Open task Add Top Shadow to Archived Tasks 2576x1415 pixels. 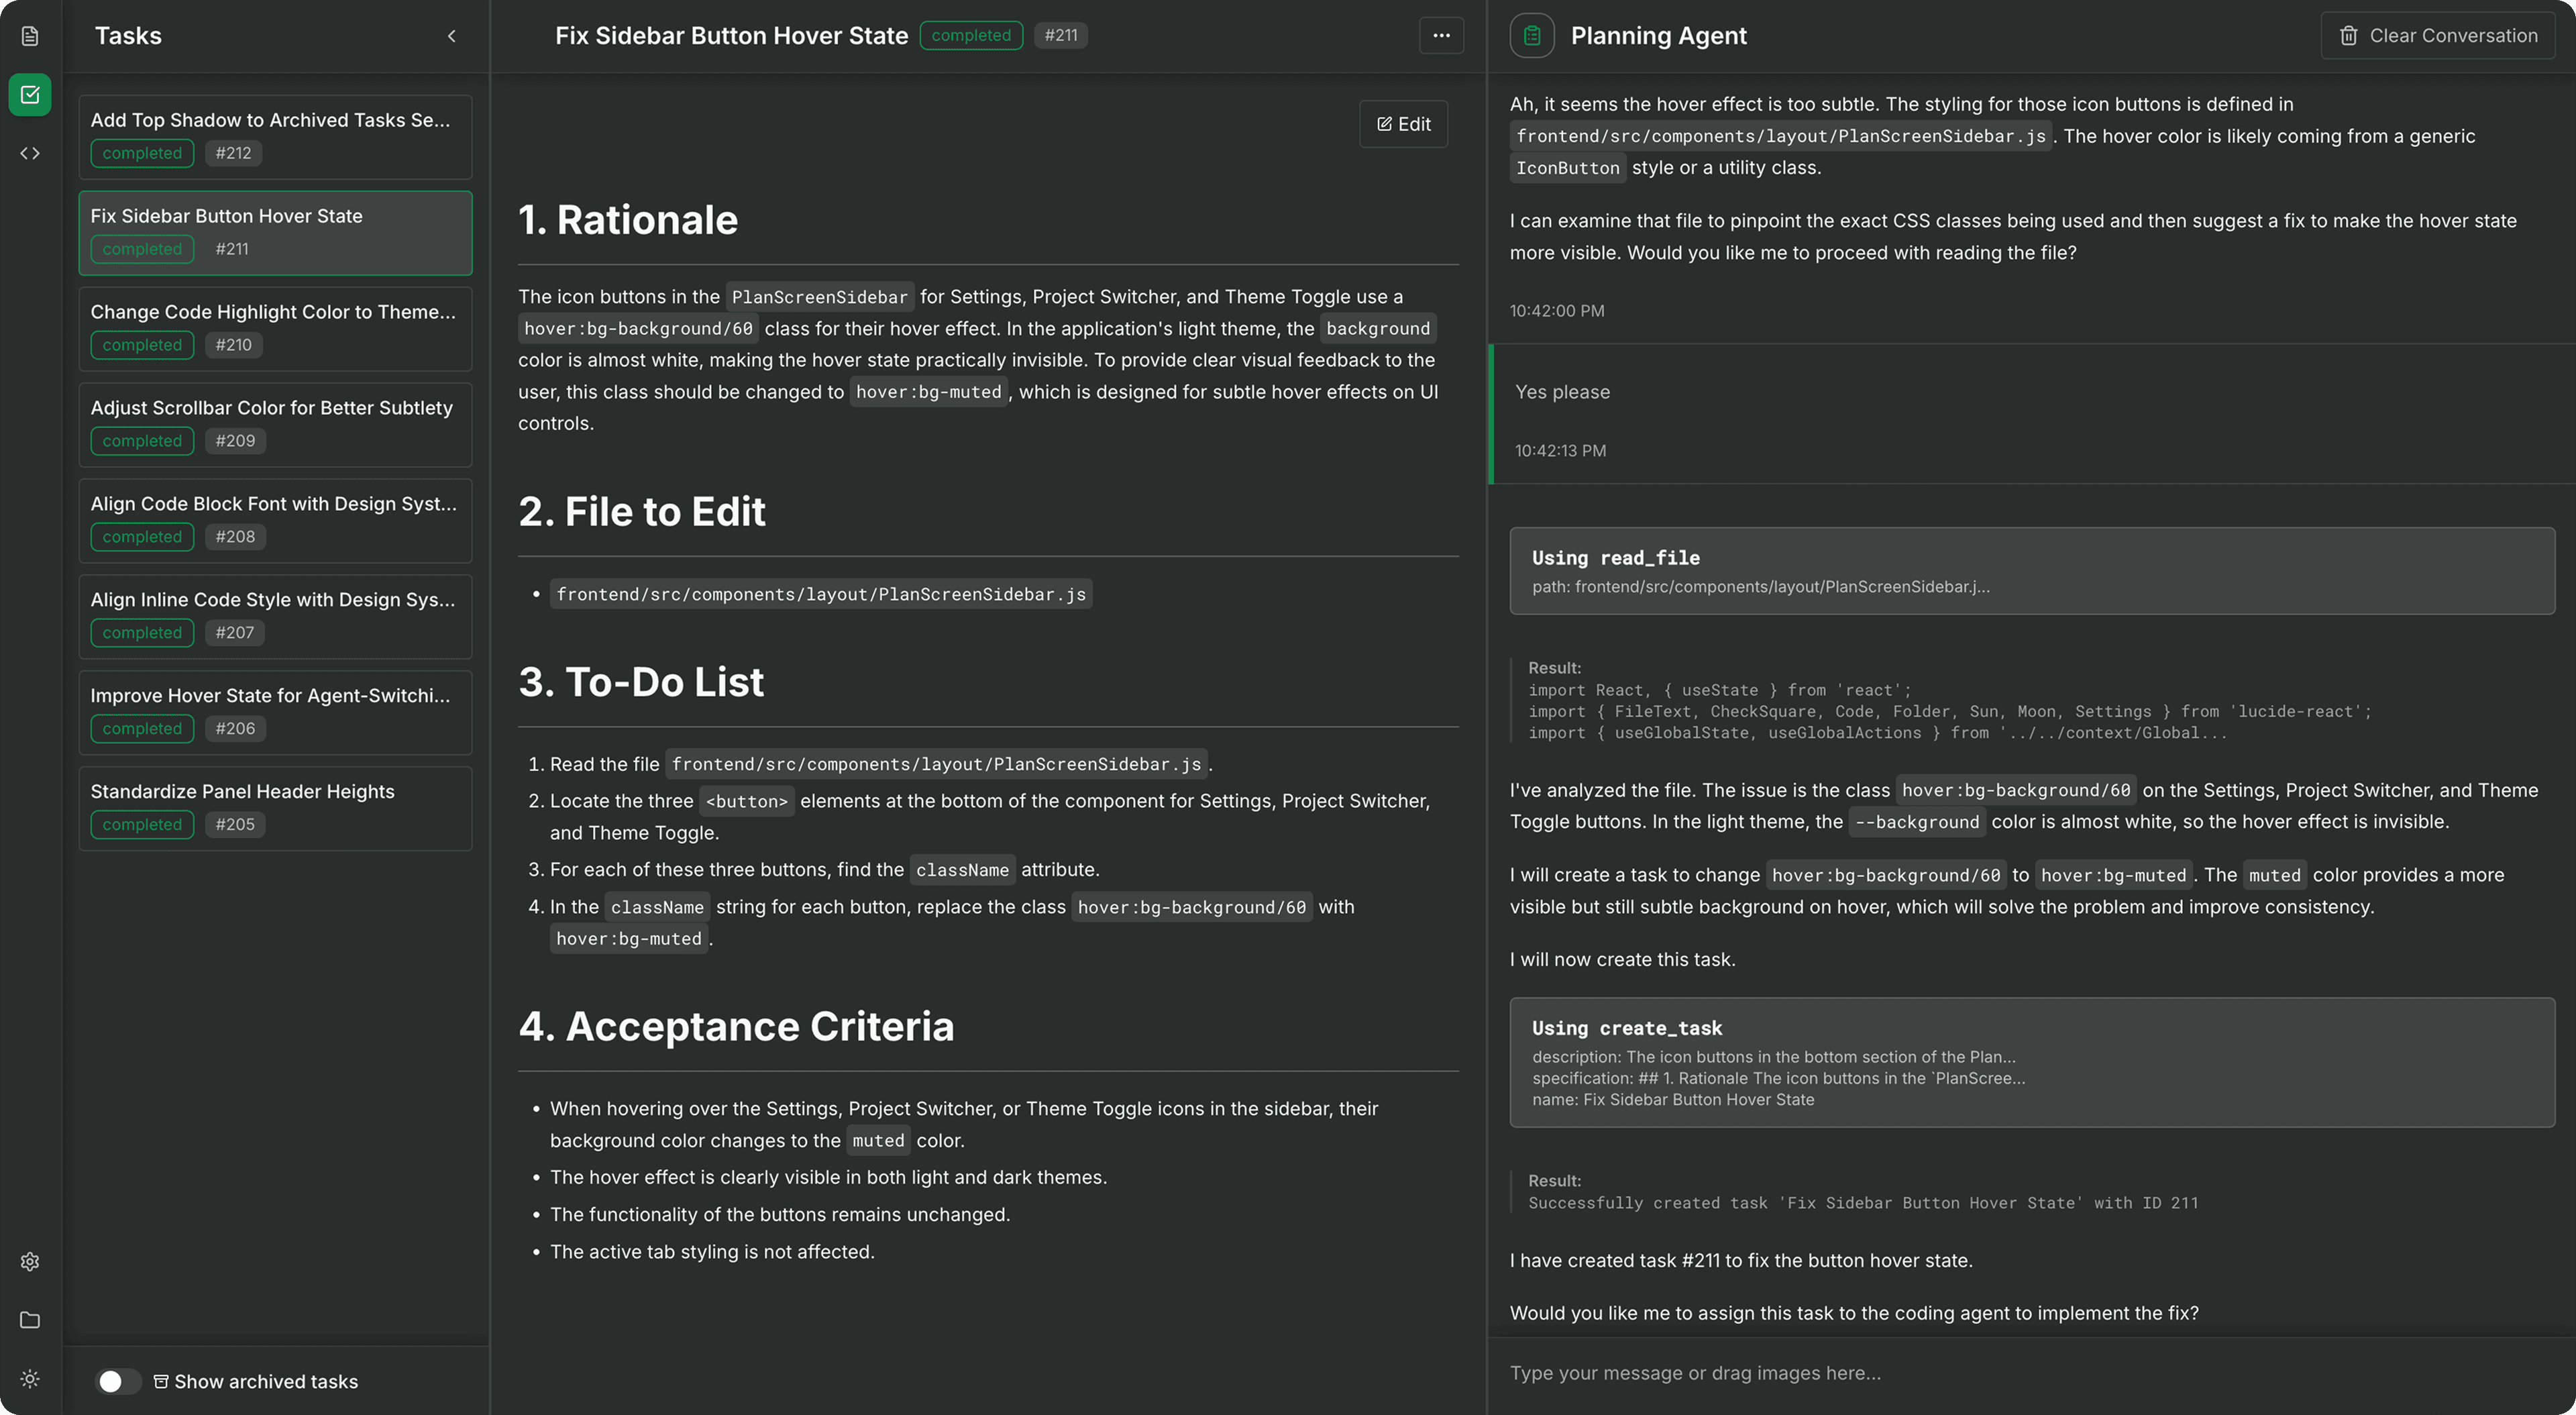275,137
